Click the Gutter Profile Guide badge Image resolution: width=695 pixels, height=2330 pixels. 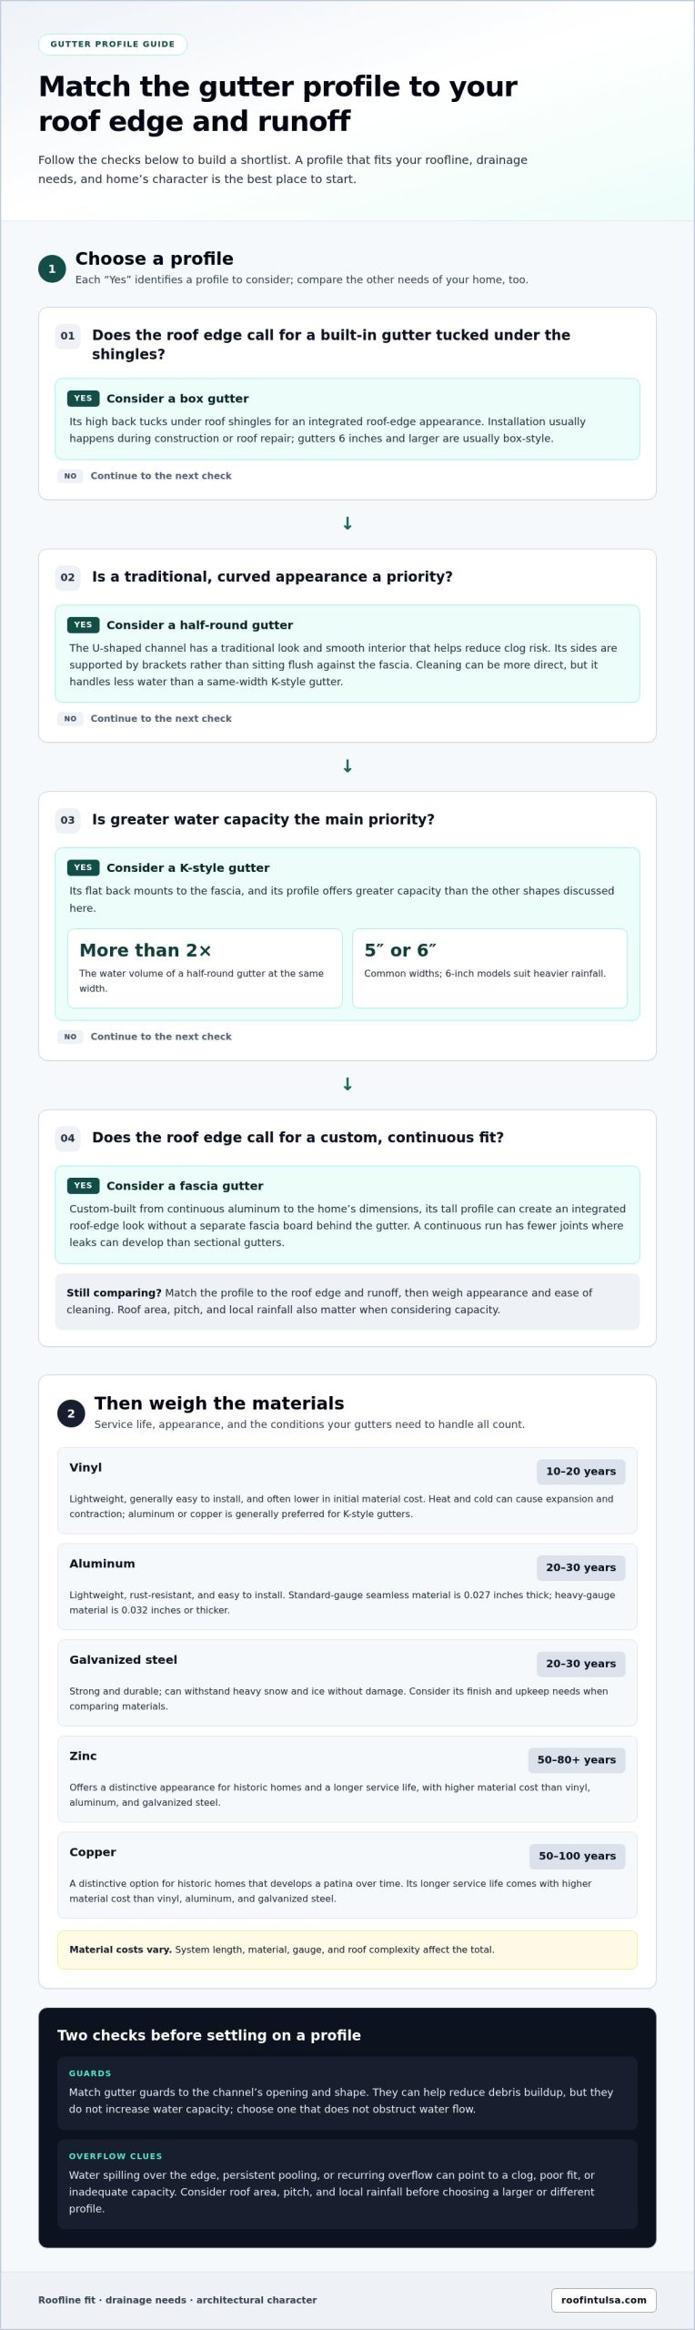click(113, 44)
